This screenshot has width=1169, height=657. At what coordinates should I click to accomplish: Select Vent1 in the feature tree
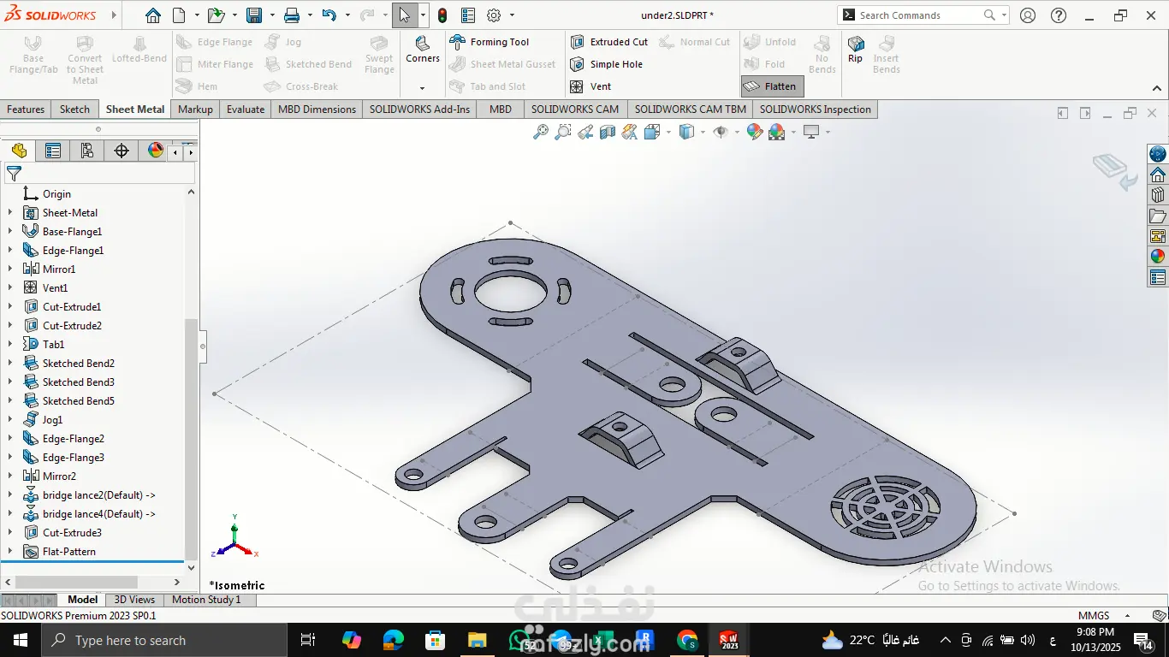(55, 288)
